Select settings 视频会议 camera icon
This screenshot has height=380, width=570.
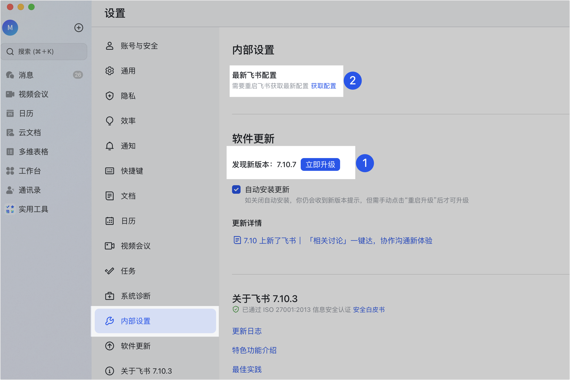110,246
